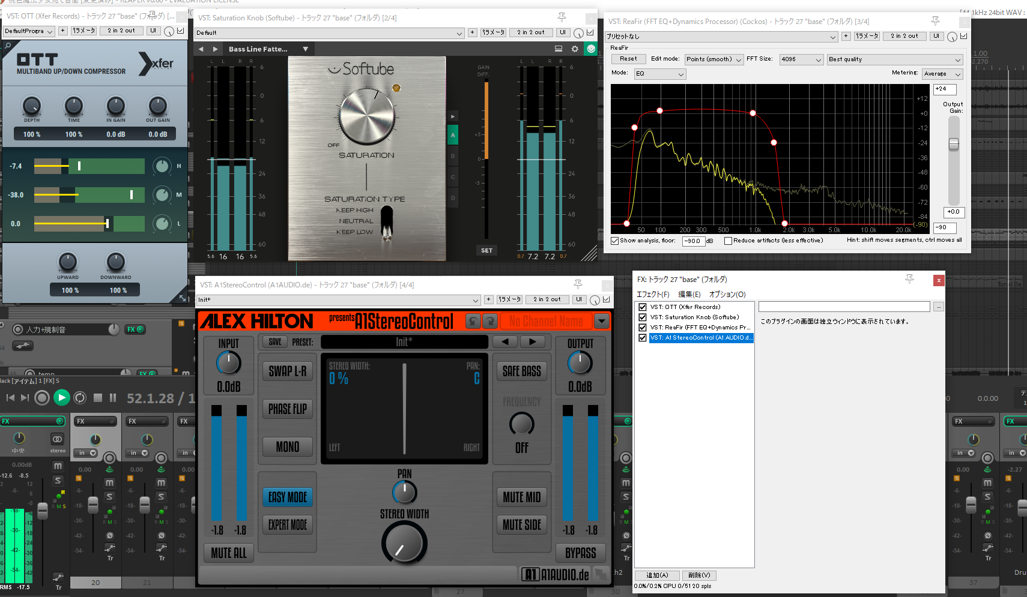Select Softube preset slot A
The image size is (1027, 597).
tap(453, 136)
